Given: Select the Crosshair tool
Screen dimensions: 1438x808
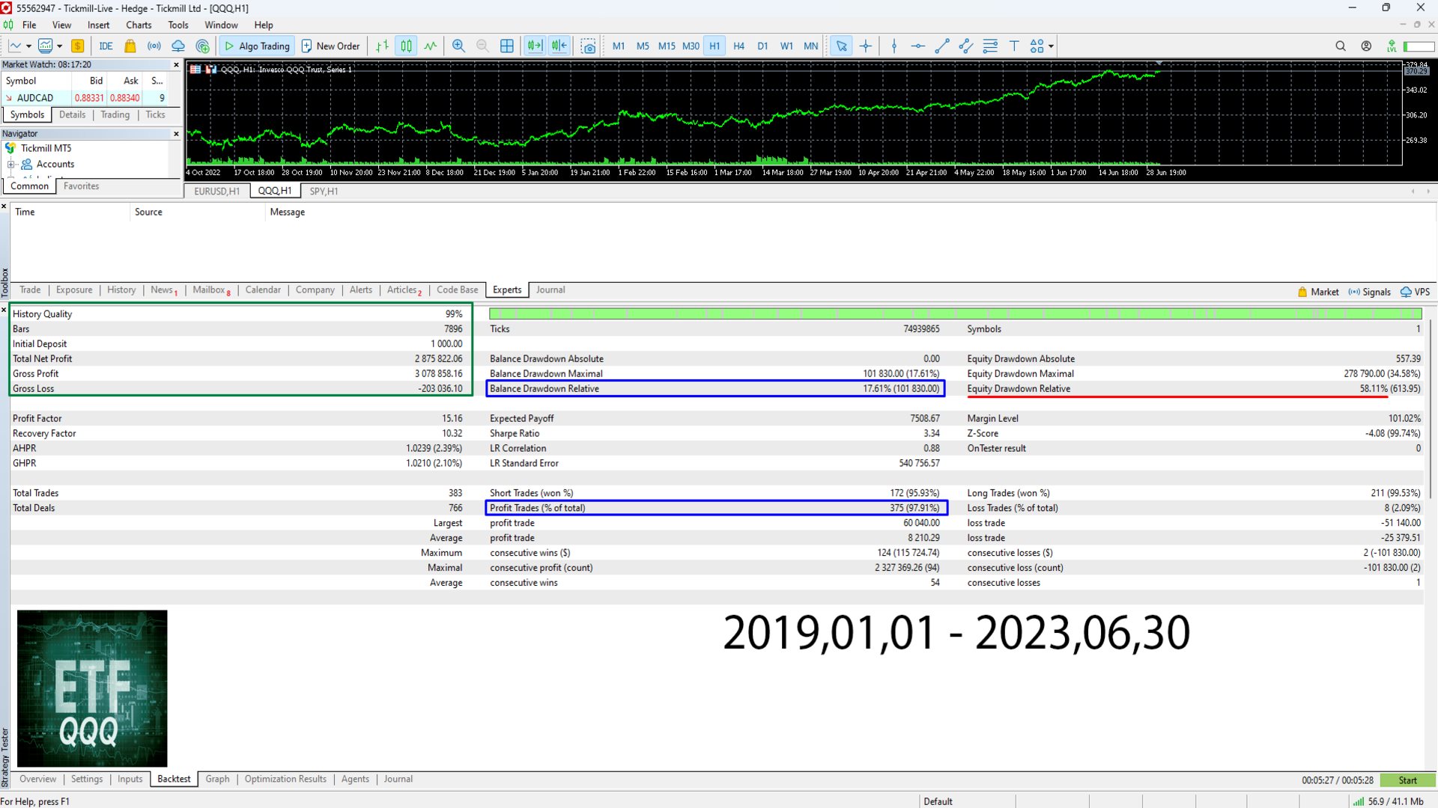Looking at the screenshot, I should 866,46.
